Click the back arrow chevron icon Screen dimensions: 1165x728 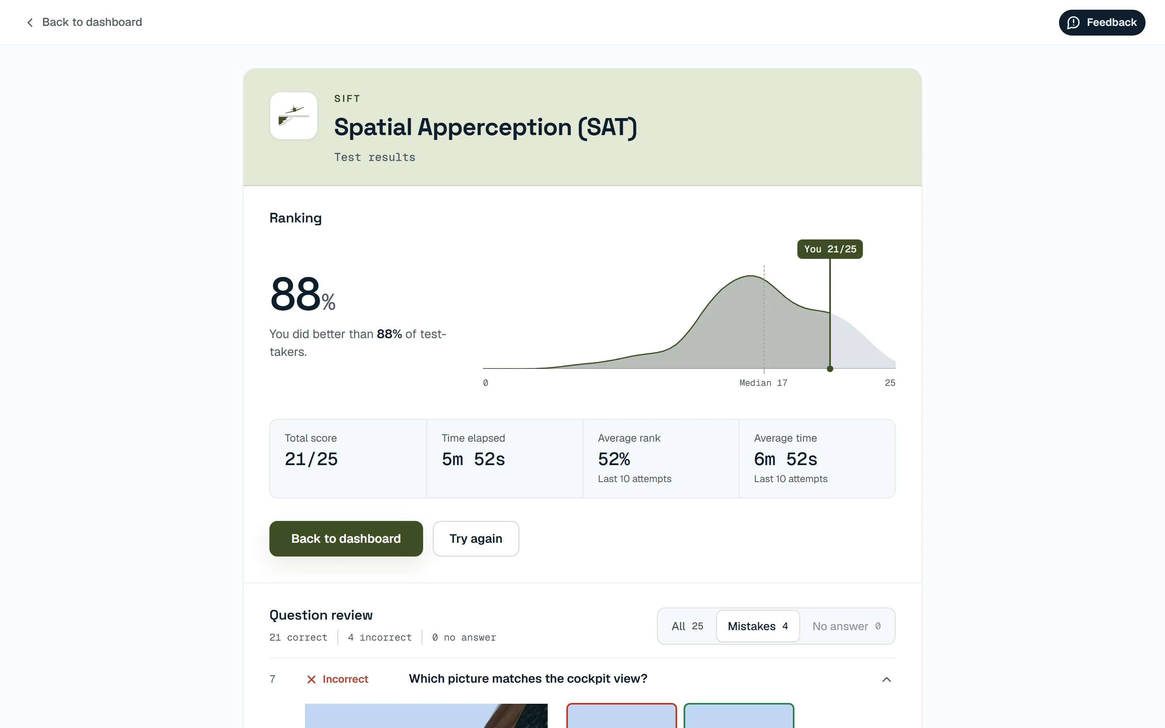pos(30,23)
